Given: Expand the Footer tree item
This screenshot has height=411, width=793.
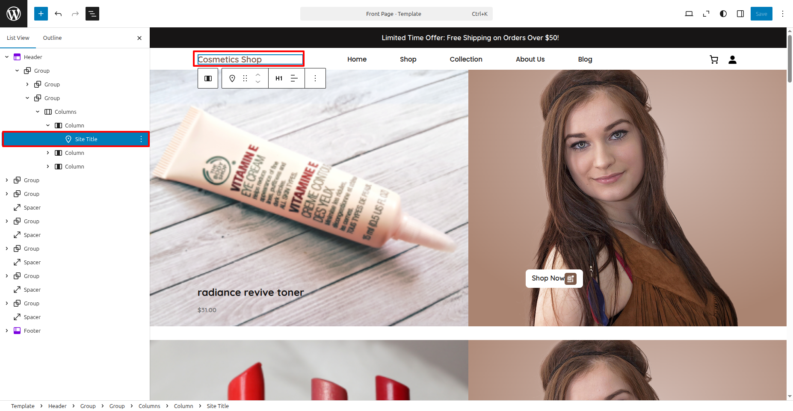Looking at the screenshot, I should pos(7,331).
